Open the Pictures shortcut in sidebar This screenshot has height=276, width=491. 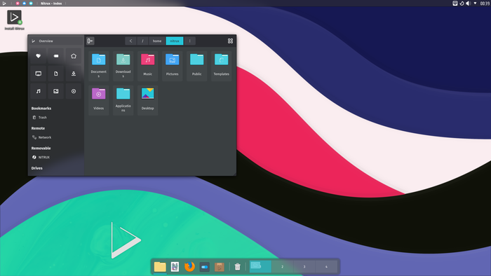click(x=55, y=91)
